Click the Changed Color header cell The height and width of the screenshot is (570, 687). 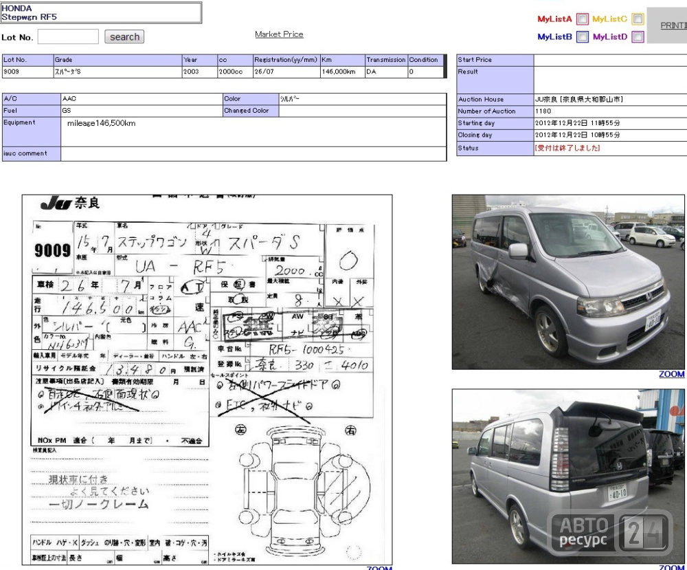pos(251,111)
